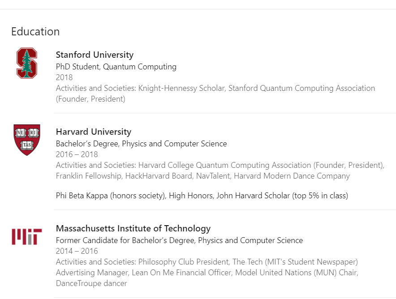Click the Harvard Veritas shield logo

[x=27, y=140]
